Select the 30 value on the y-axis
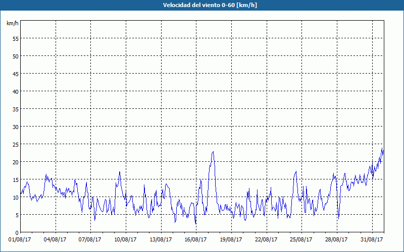The image size is (404, 252). [16, 128]
